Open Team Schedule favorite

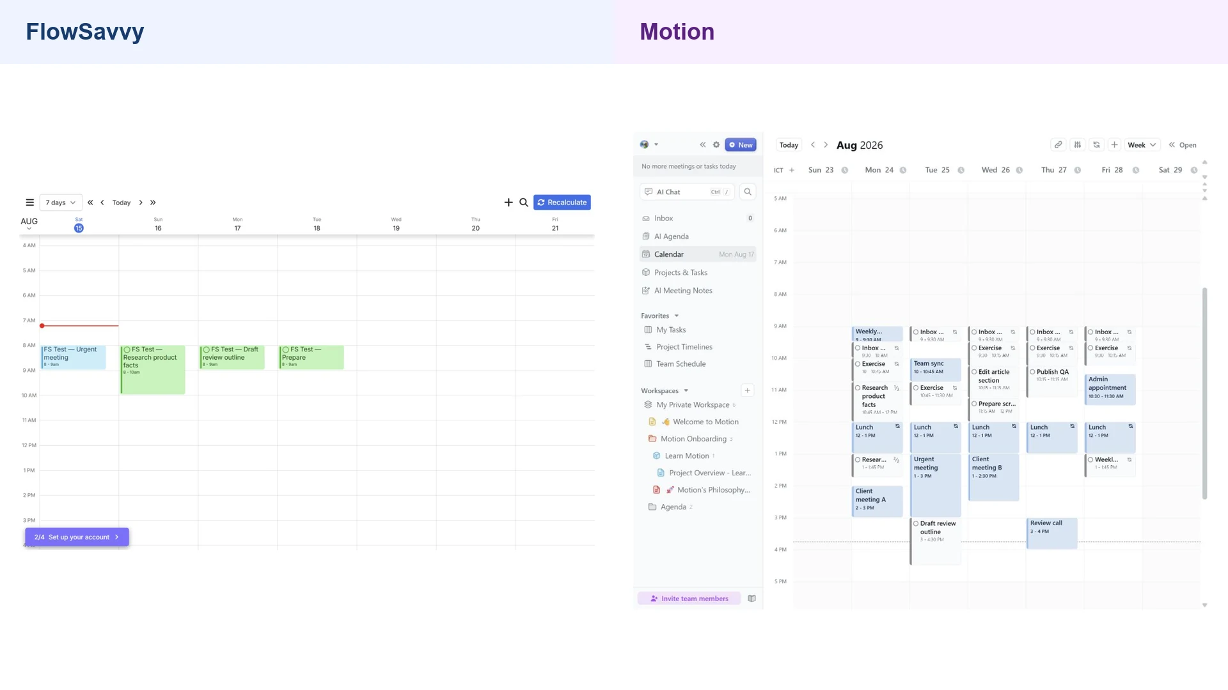tap(681, 364)
